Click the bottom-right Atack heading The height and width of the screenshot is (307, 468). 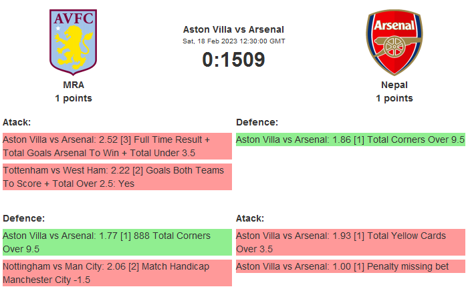point(250,218)
